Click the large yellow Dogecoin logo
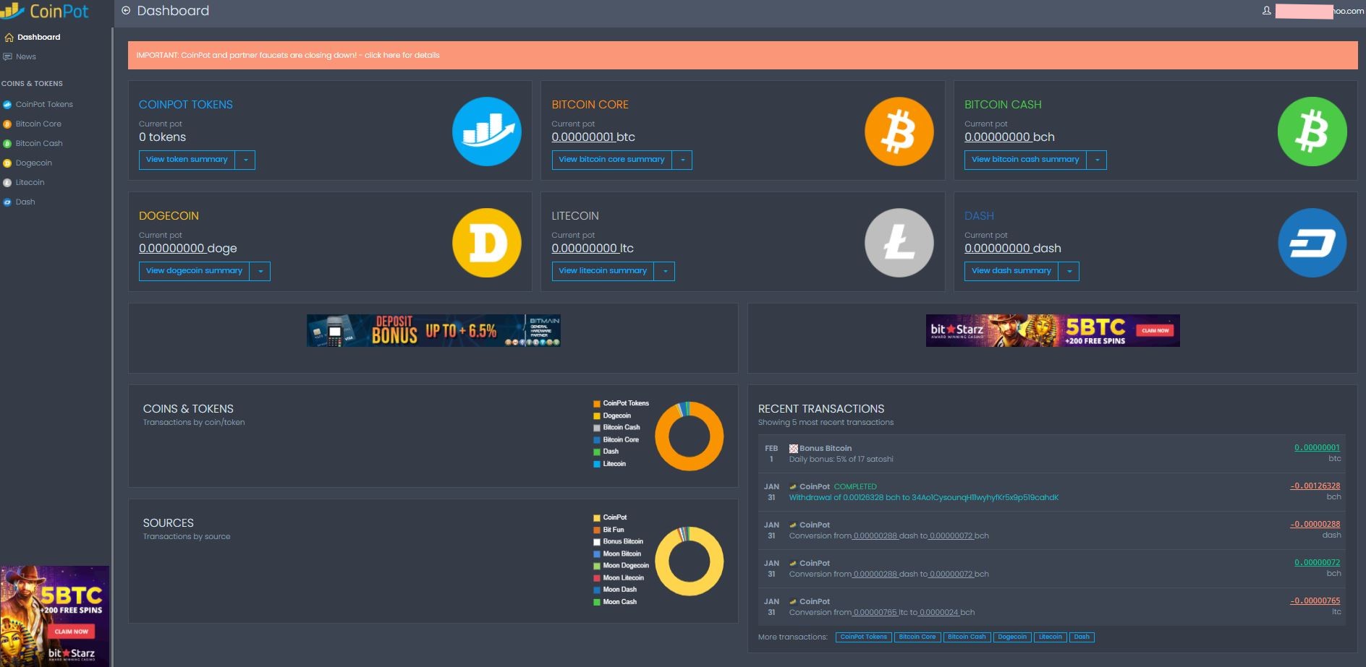Viewport: 1366px width, 667px height. [487, 243]
